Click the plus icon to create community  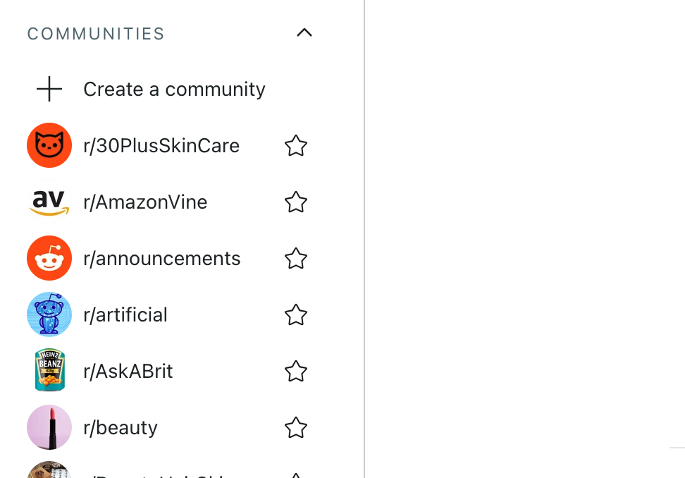[x=49, y=90]
